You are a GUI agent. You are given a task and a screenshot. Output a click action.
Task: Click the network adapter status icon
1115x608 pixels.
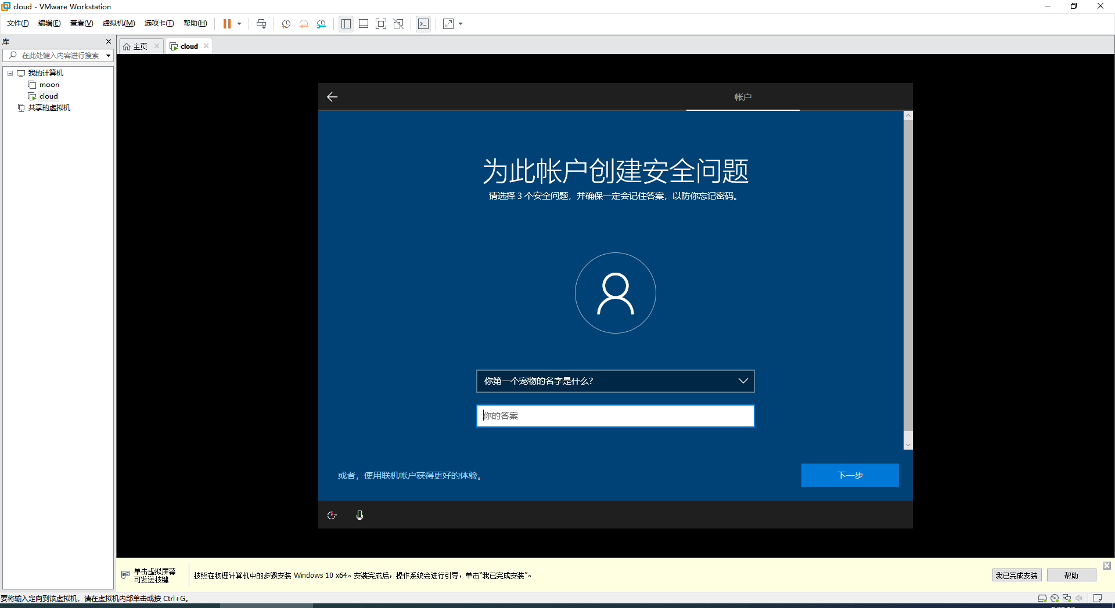click(x=1067, y=598)
